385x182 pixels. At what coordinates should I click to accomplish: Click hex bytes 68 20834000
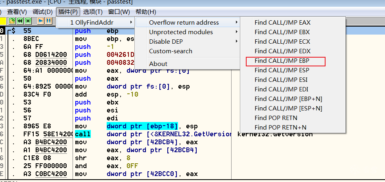pos(45,62)
